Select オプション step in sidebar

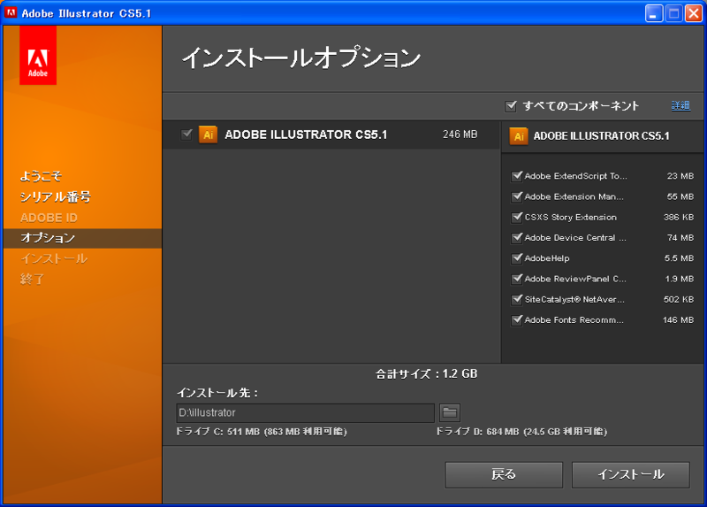coord(82,238)
